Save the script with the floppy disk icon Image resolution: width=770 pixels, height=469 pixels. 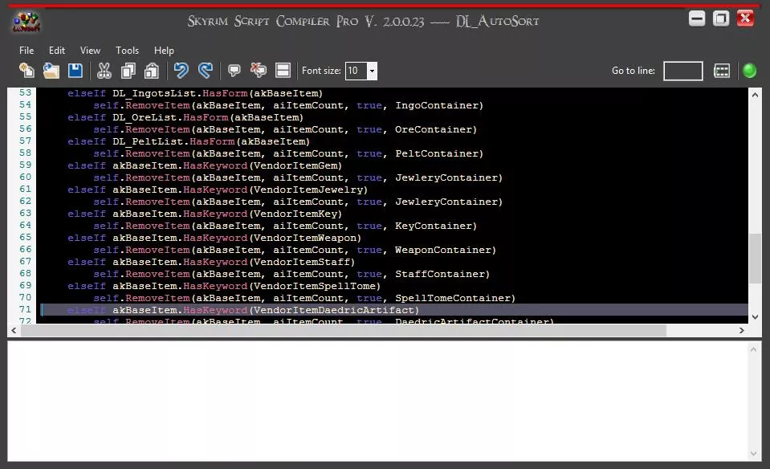[75, 71]
